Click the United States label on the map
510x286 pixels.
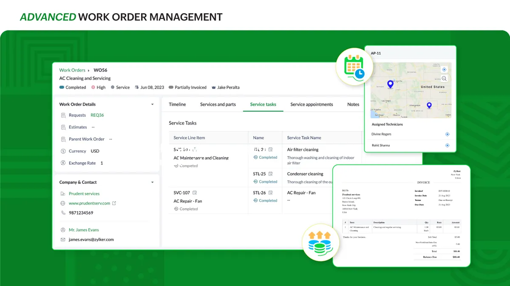coord(432,87)
